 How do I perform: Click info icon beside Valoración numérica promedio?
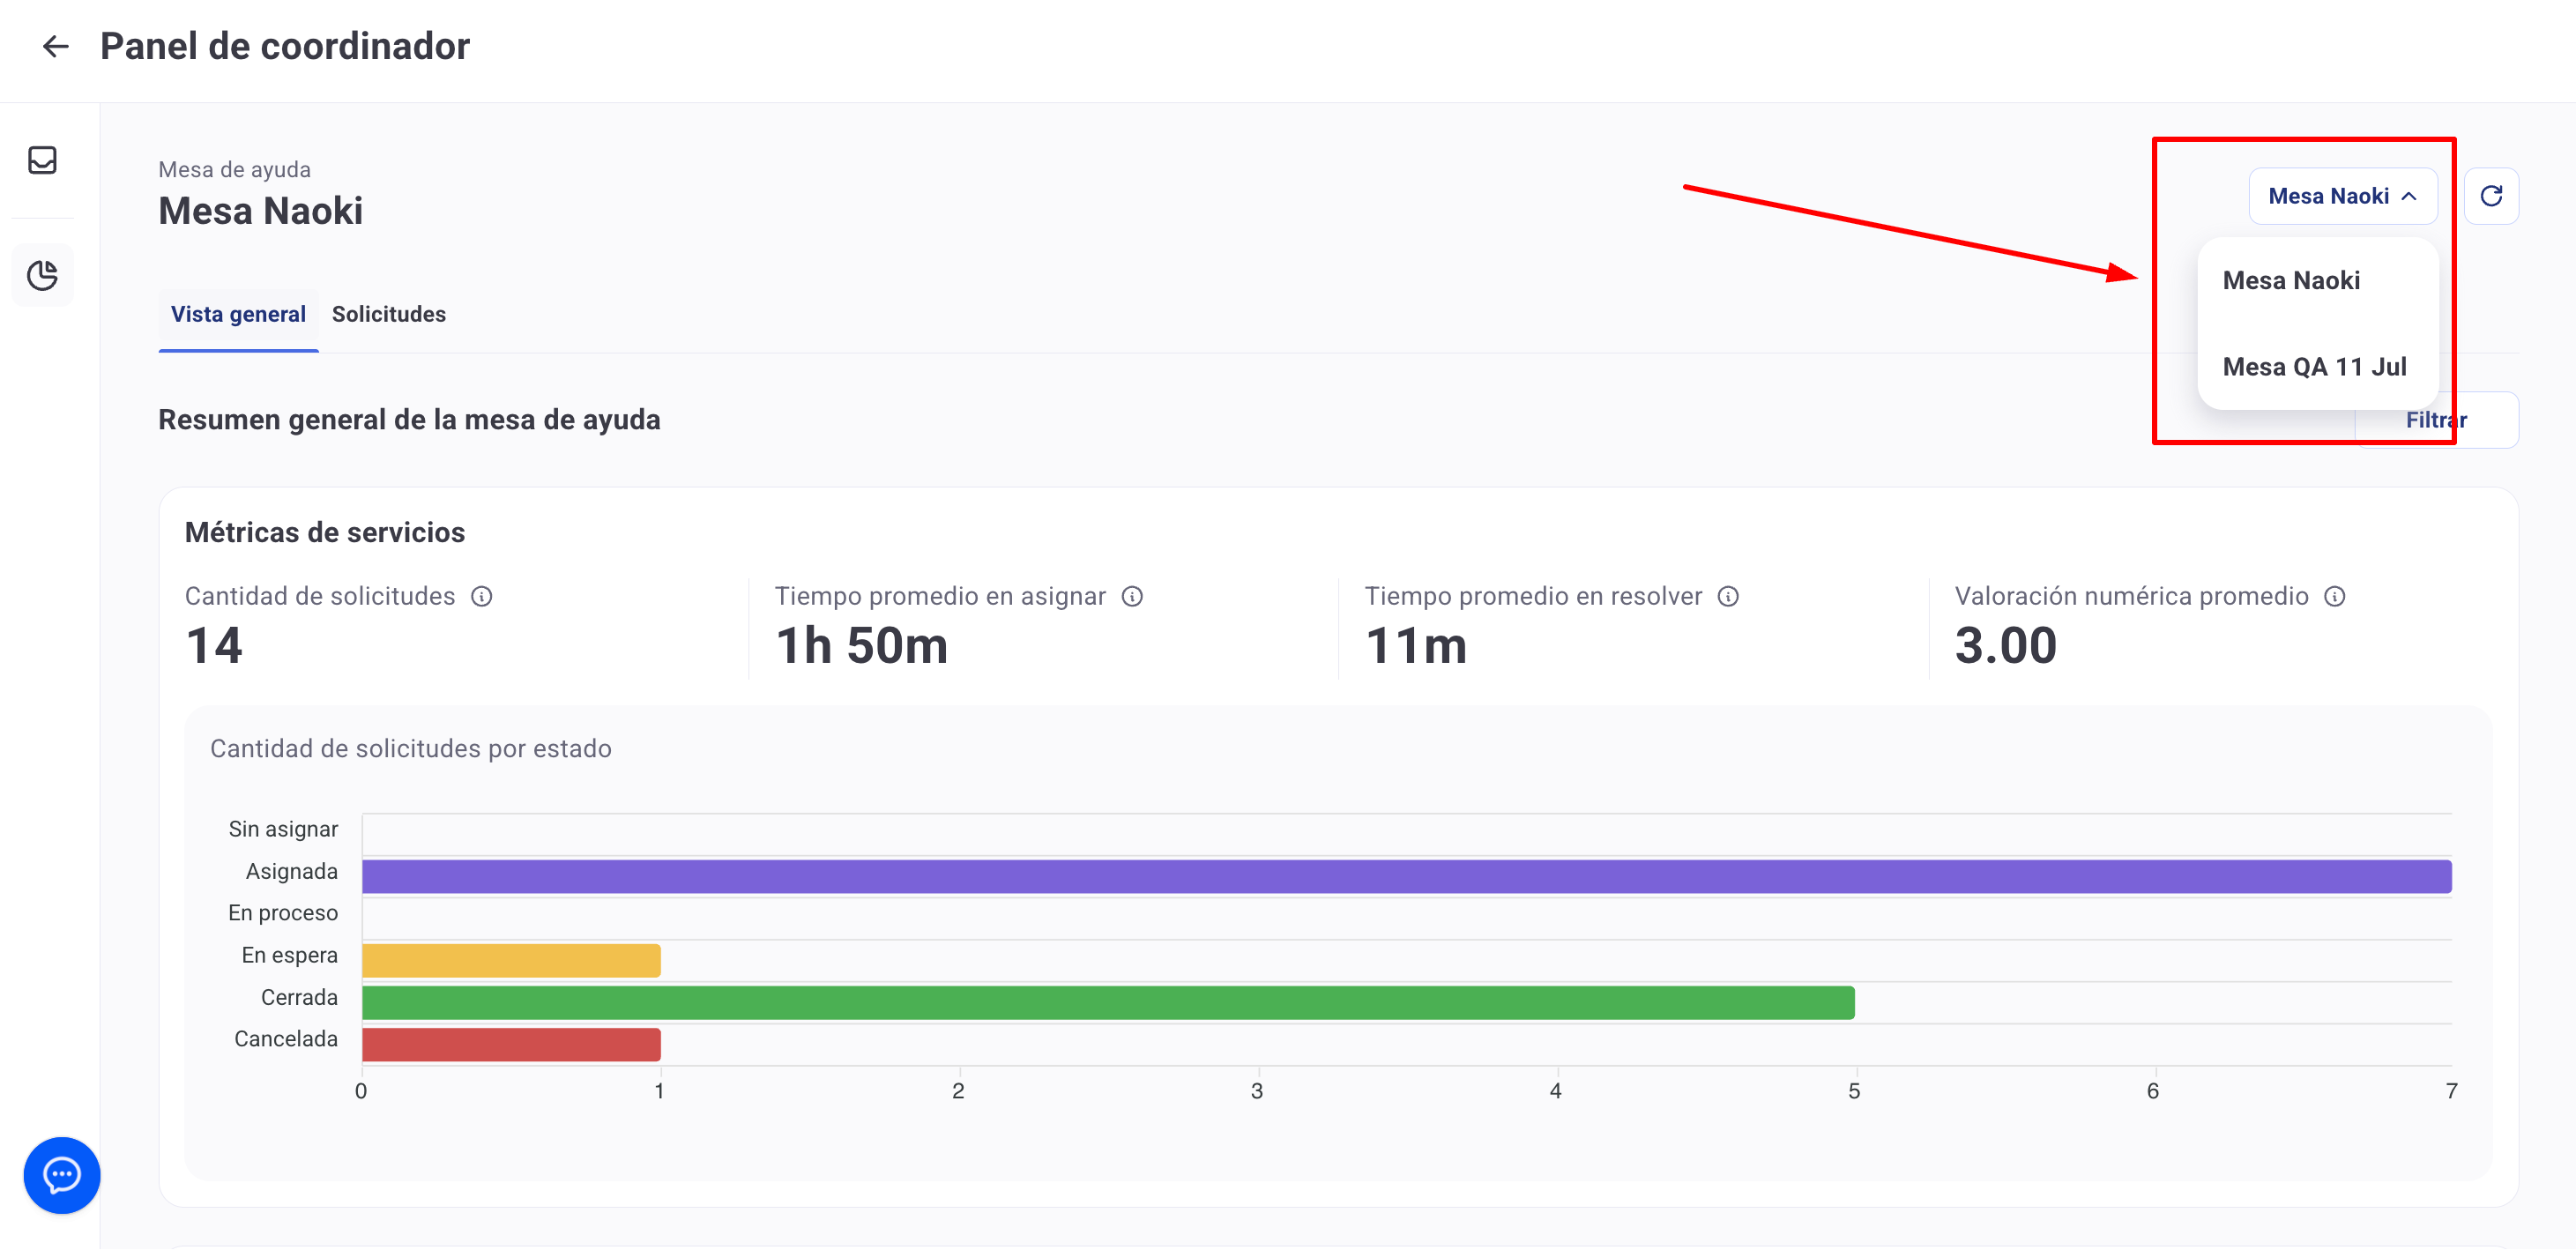pos(2334,597)
